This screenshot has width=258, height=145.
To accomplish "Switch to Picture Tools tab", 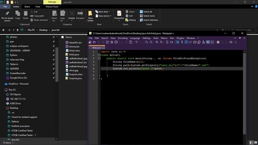I will tap(52, 6).
